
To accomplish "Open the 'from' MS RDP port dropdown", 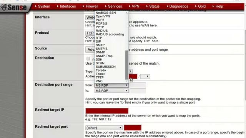I will [111, 85].
